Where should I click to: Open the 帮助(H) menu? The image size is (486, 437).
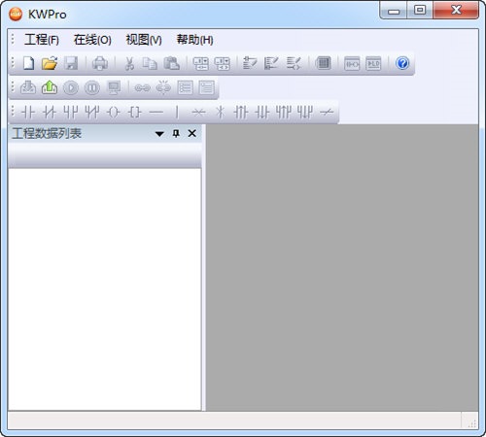tap(194, 40)
